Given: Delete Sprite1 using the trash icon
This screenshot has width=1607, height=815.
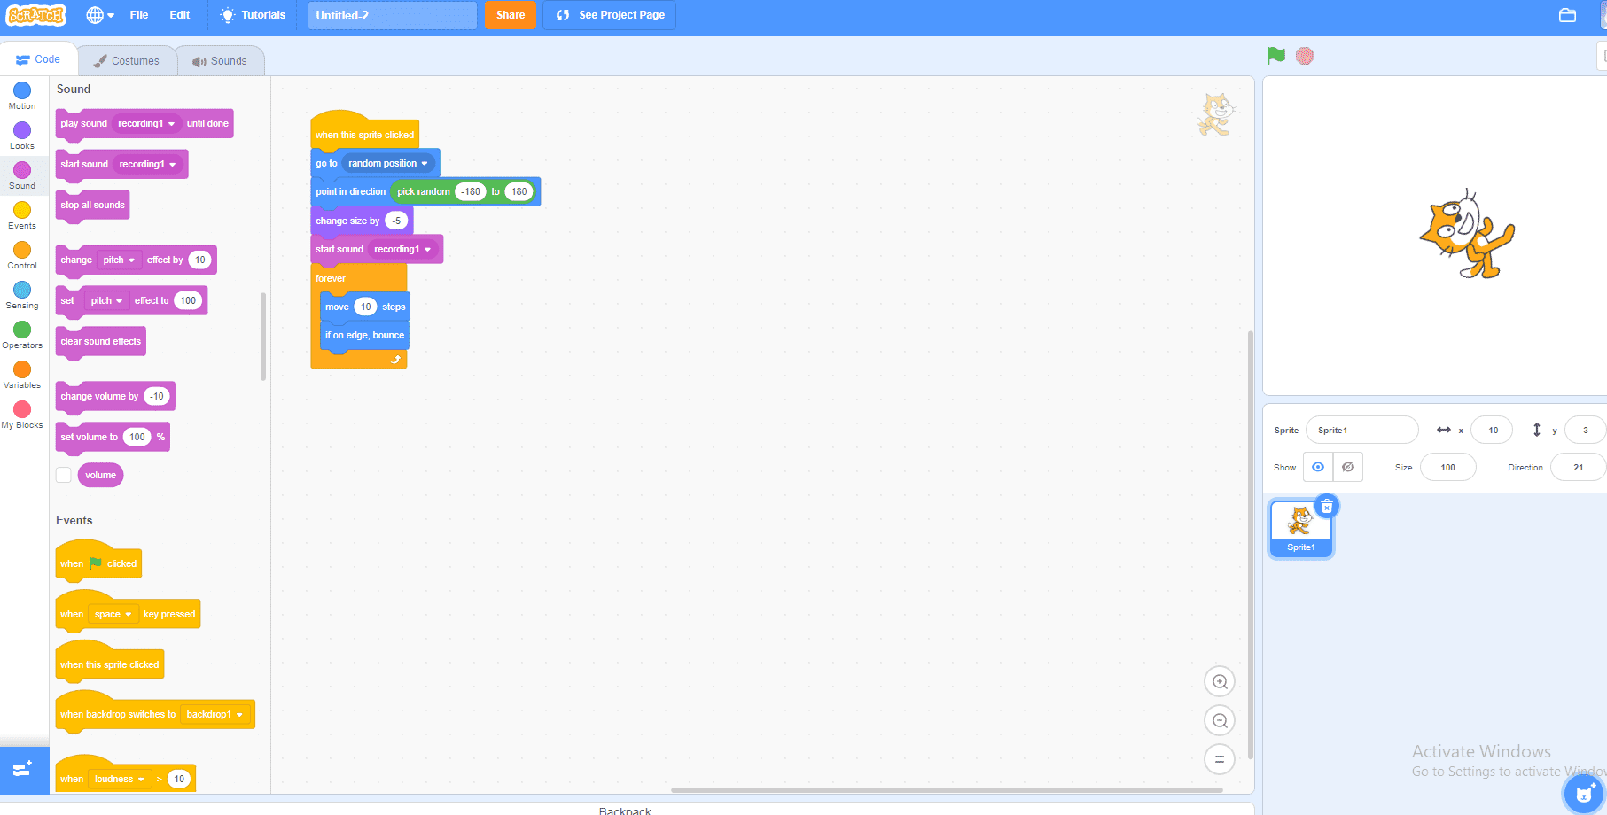Looking at the screenshot, I should click(x=1326, y=505).
